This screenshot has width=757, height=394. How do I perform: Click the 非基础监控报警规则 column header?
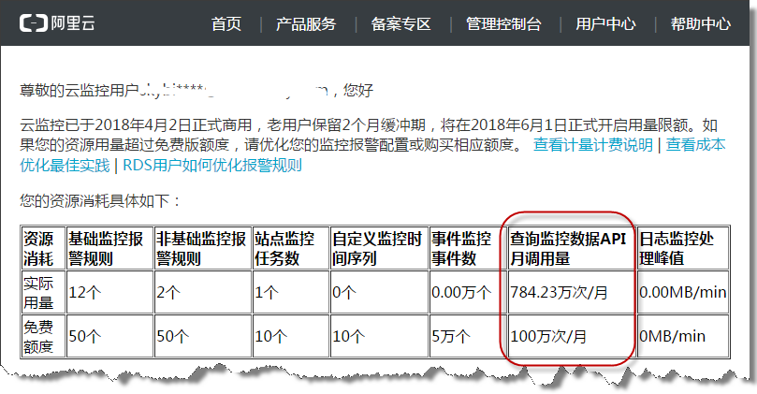(203, 248)
